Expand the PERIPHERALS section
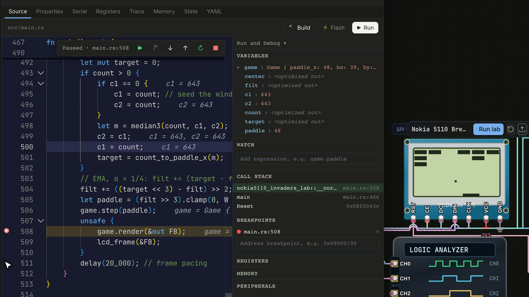 (x=308, y=286)
